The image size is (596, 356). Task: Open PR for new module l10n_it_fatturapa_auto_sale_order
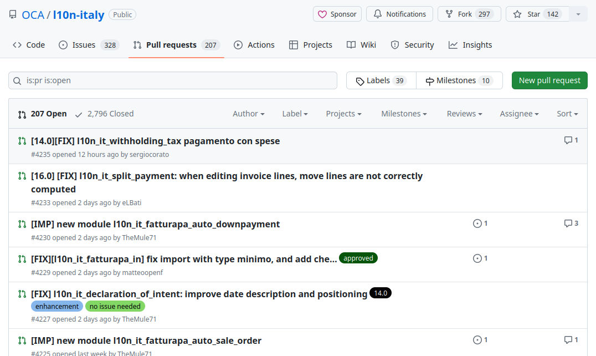146,340
